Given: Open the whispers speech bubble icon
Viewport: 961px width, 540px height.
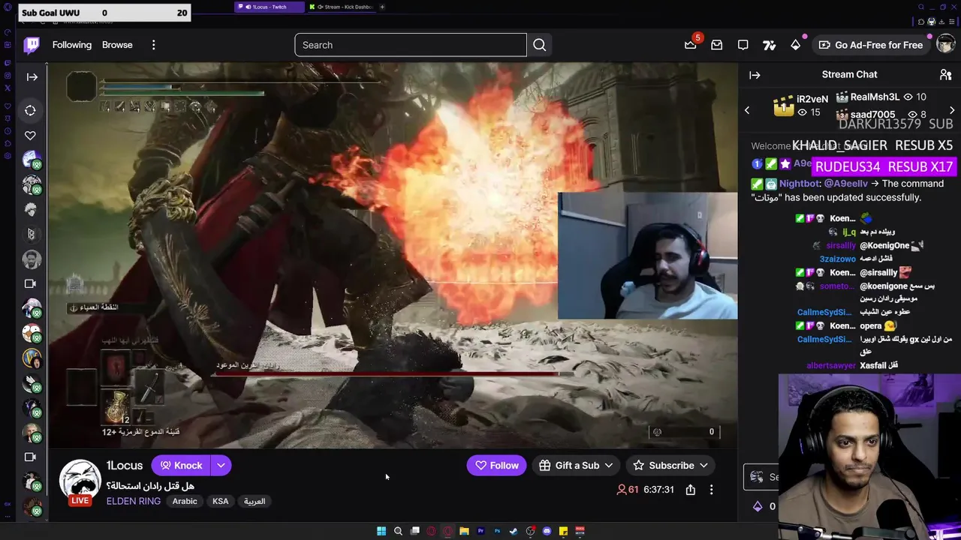Looking at the screenshot, I should [743, 45].
